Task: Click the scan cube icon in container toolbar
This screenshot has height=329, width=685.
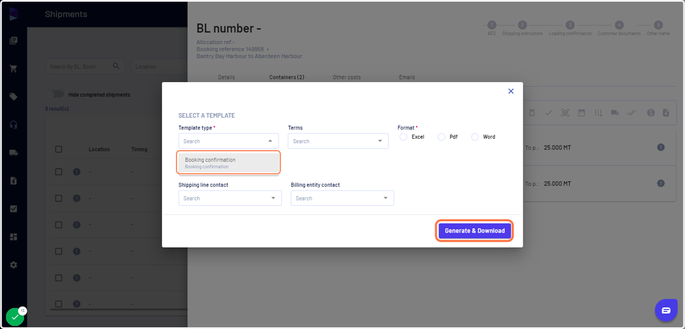Action: pos(565,113)
